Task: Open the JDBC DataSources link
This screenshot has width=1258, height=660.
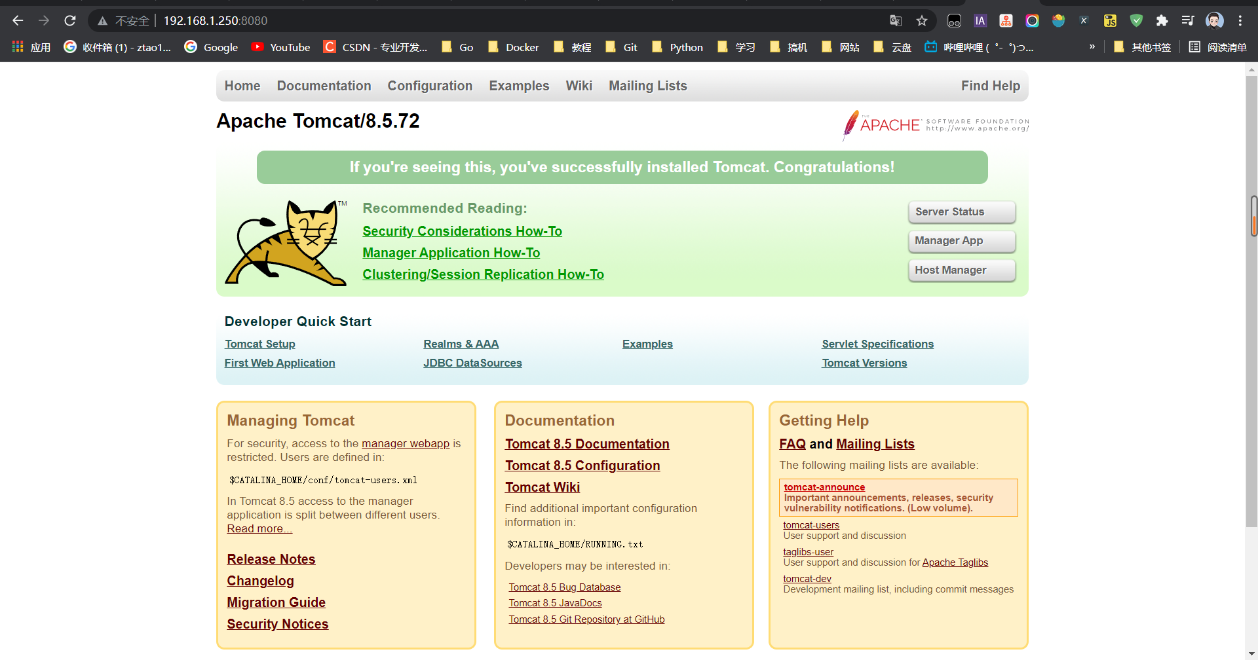Action: [x=472, y=363]
